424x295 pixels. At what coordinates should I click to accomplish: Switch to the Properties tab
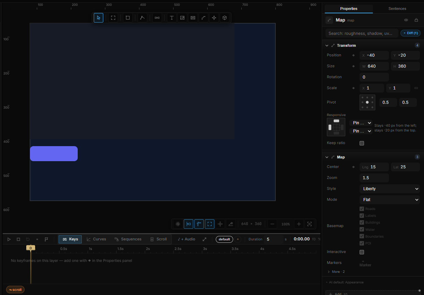tap(349, 9)
